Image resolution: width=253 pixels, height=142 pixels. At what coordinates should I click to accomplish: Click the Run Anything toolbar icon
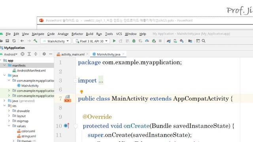[x=198, y=41]
